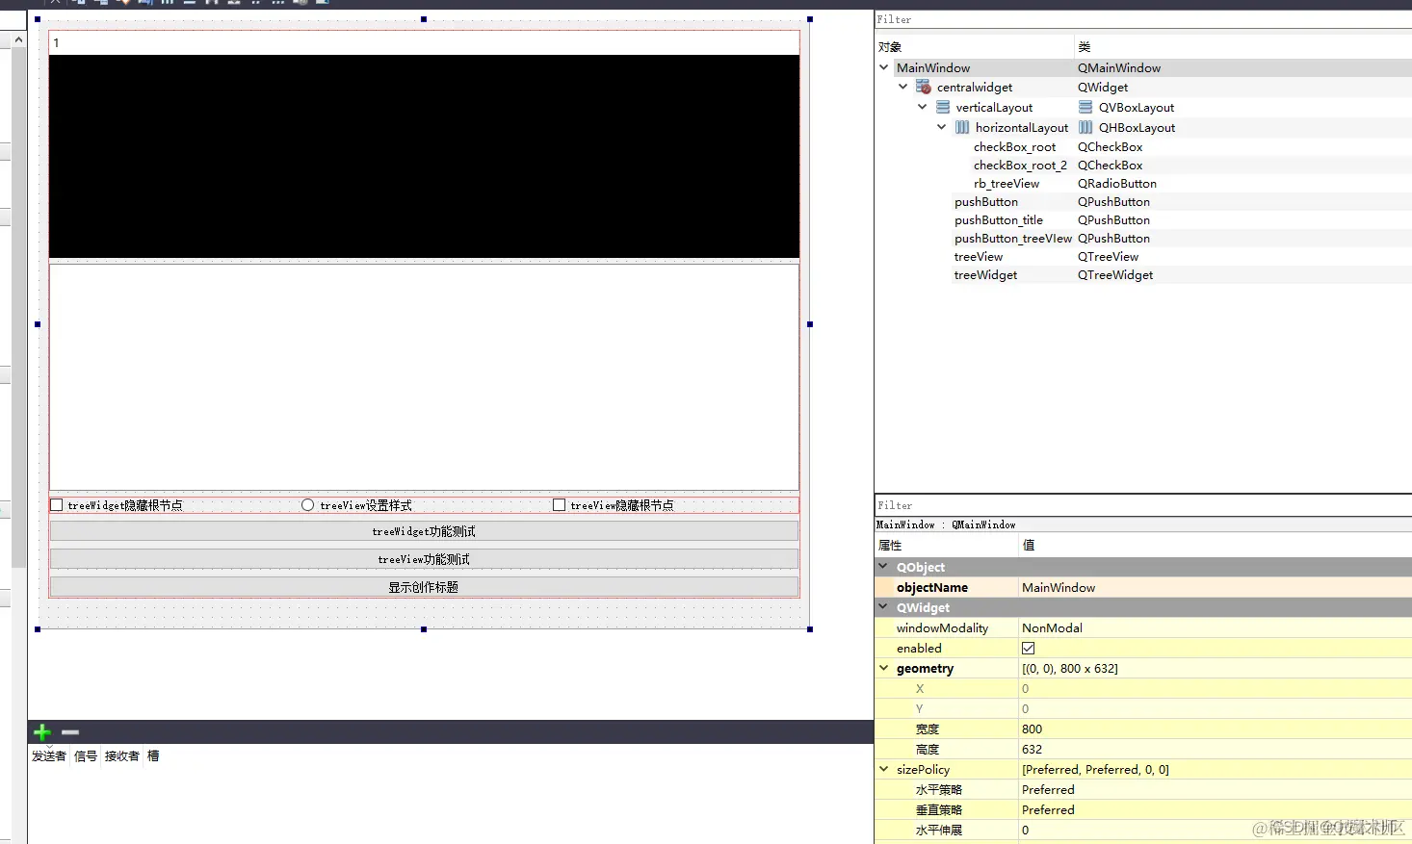
Task: Click the treeWidget功能测试 button
Action: pyautogui.click(x=424, y=531)
